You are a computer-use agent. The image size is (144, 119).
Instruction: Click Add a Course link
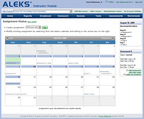pos(96,11)
